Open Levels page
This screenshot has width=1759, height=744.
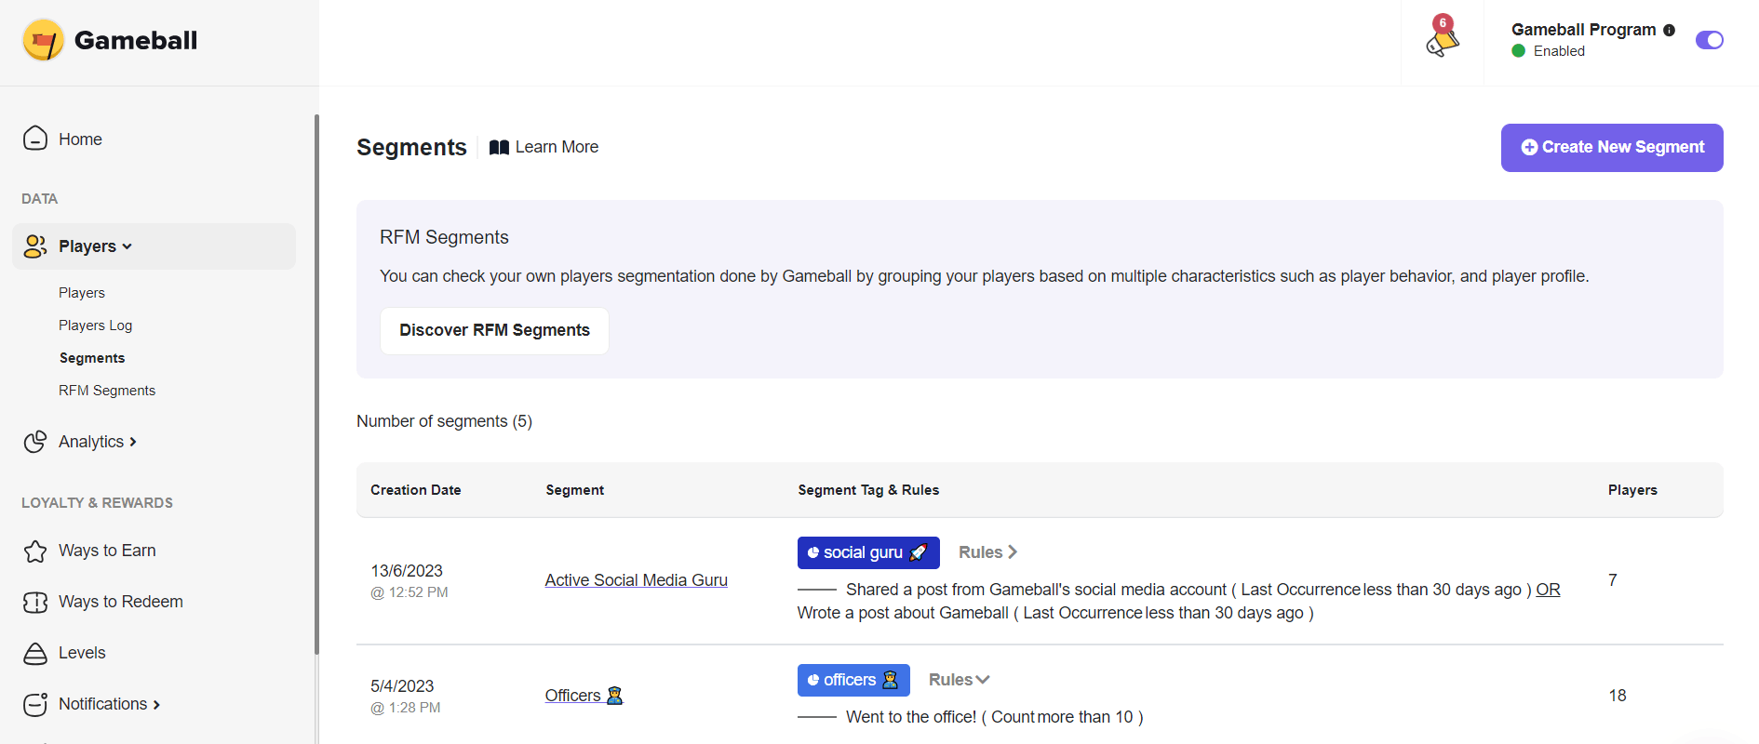(82, 653)
